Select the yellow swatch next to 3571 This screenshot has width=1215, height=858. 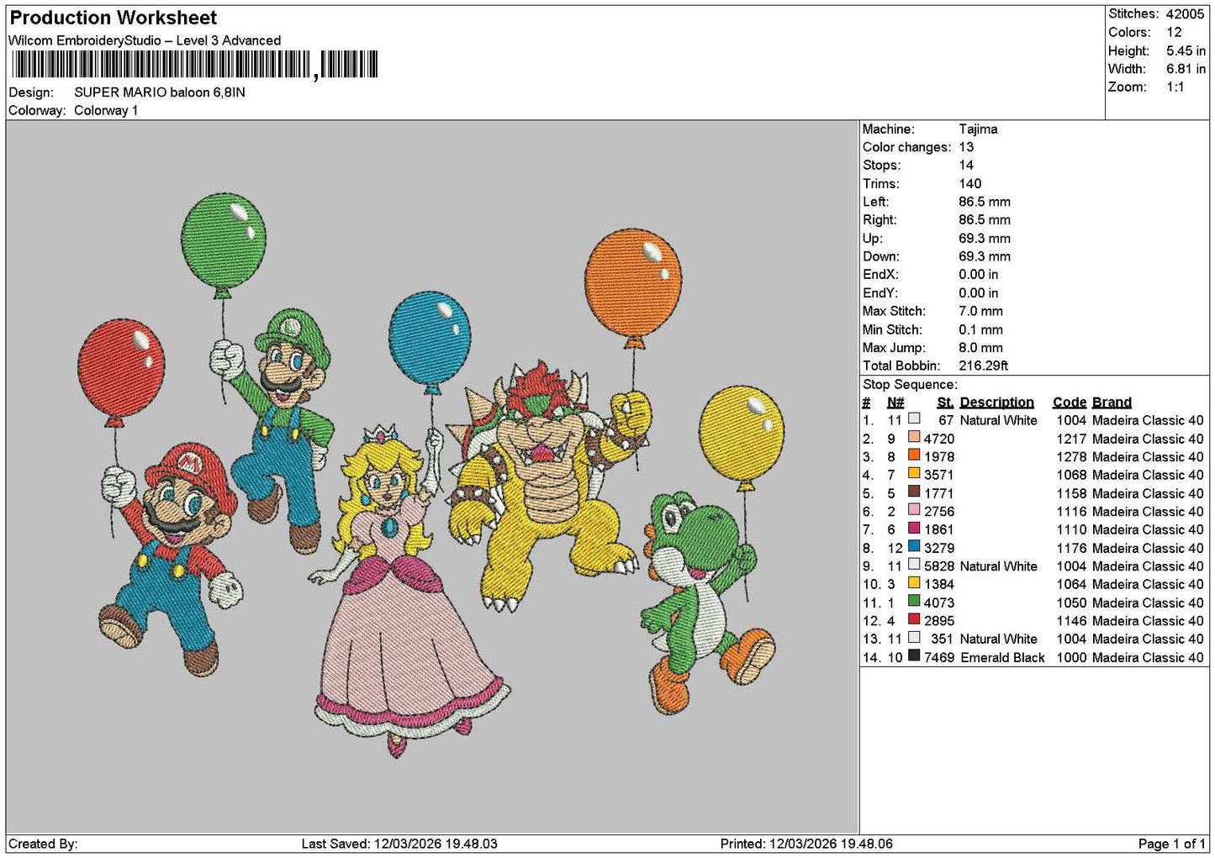coord(914,473)
